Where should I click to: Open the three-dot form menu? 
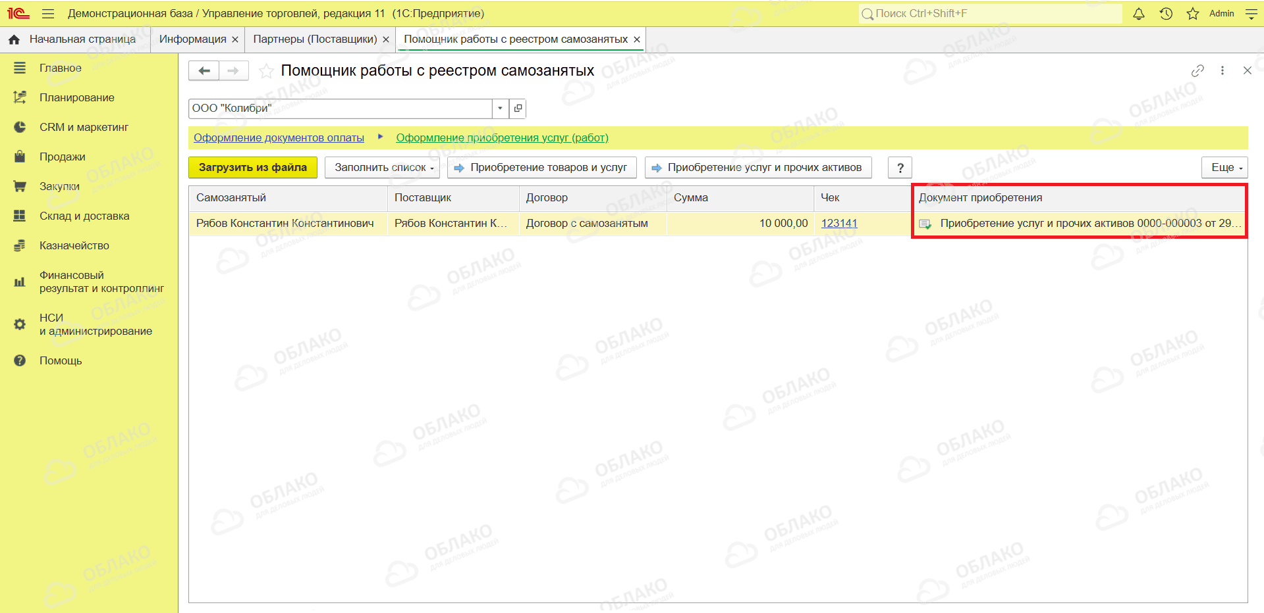[1223, 70]
